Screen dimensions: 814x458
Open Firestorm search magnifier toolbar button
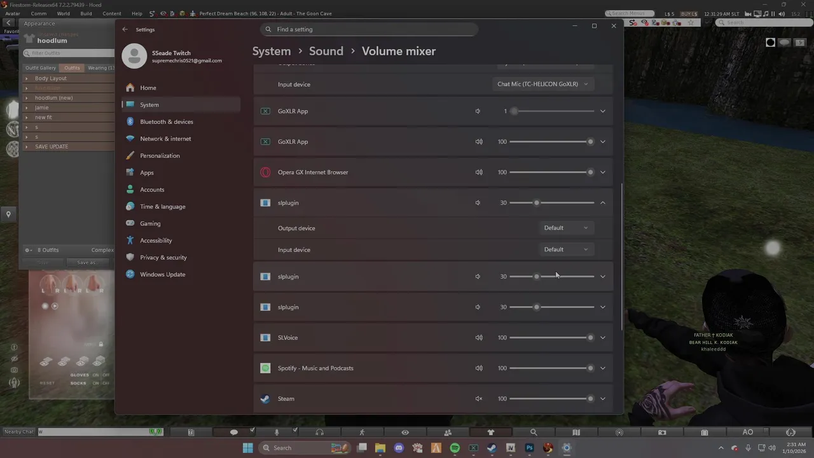point(534,432)
